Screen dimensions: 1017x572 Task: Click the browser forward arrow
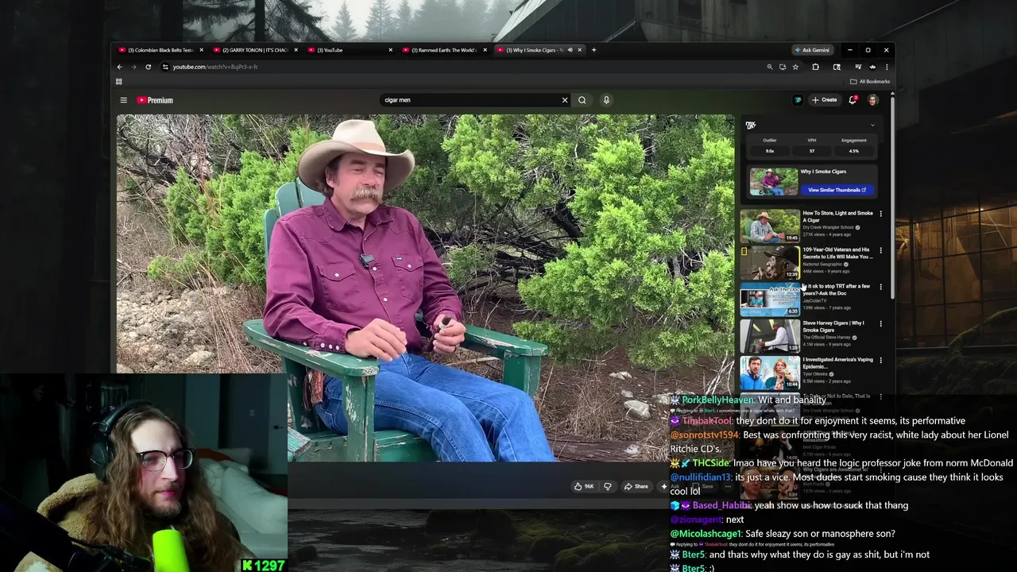pyautogui.click(x=133, y=67)
